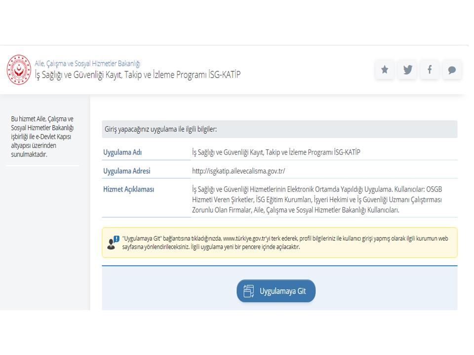474x355 pixels.
Task: Open the comment speech bubble icon
Action: tap(452, 70)
